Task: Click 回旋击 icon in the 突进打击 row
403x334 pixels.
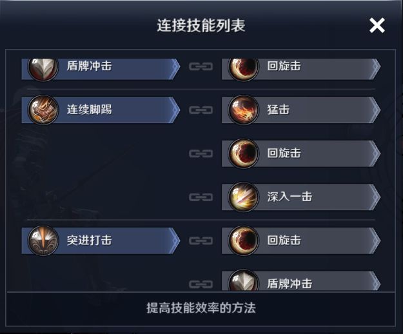Action: pyautogui.click(x=244, y=241)
